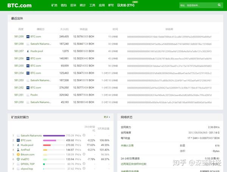Click Satoshi Nakamoto purple hashrate bar
Viewport: 227px width, 172px height.
(54, 136)
